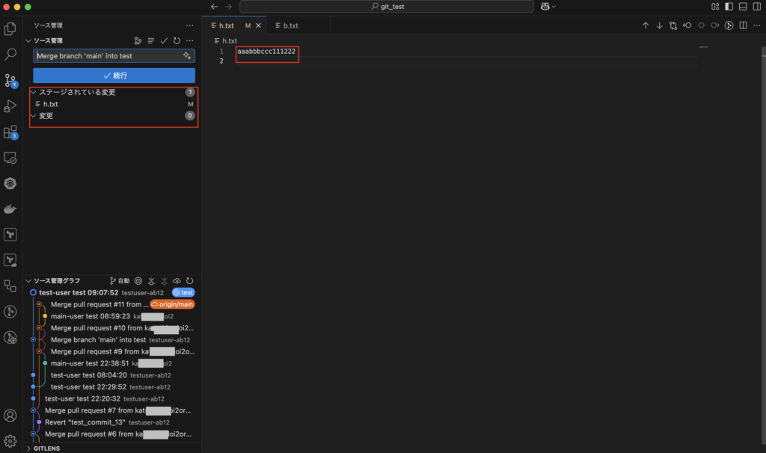This screenshot has width=766, height=453.
Task: Click the view branch changes icon in source control header
Action: coord(138,40)
